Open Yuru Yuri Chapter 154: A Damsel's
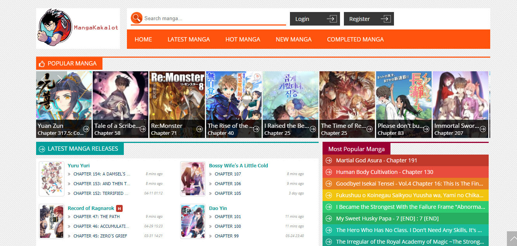Viewport: 517px width, 246px height. click(x=102, y=174)
